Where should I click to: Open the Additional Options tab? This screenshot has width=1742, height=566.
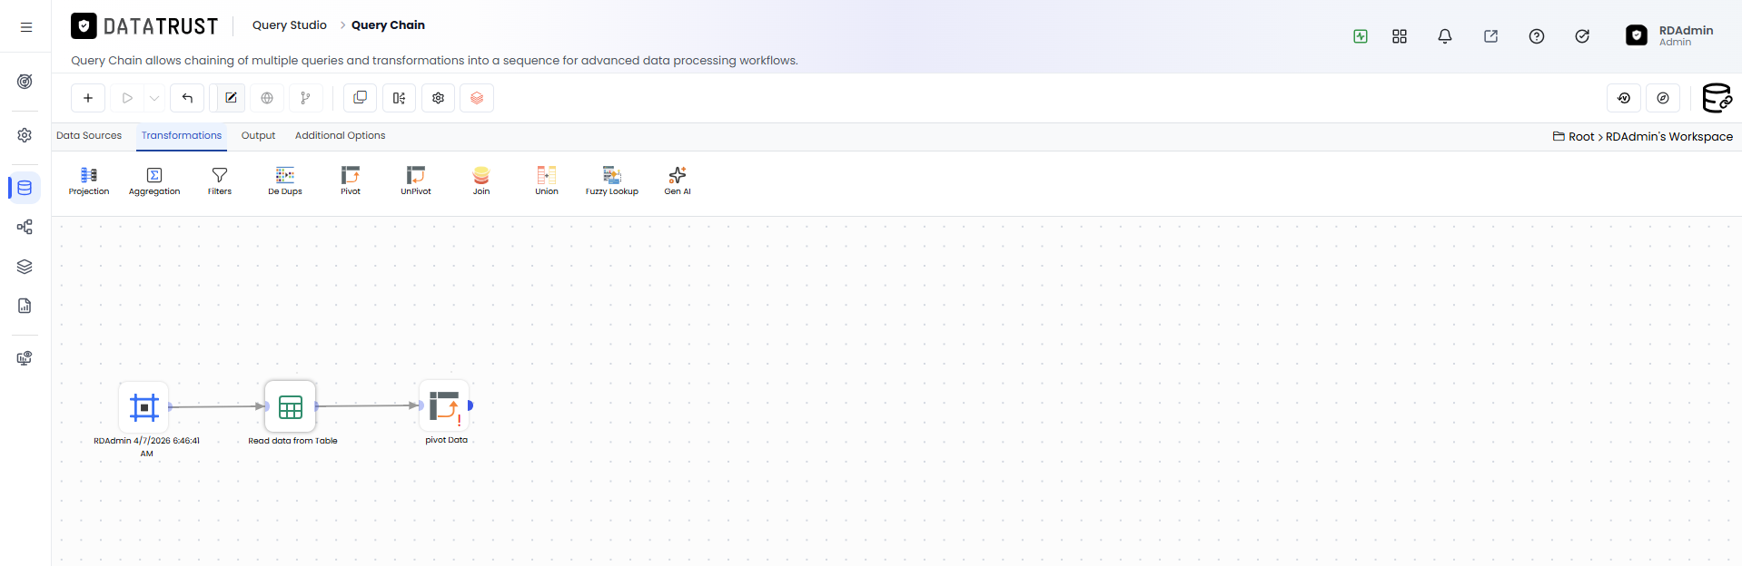(x=340, y=135)
